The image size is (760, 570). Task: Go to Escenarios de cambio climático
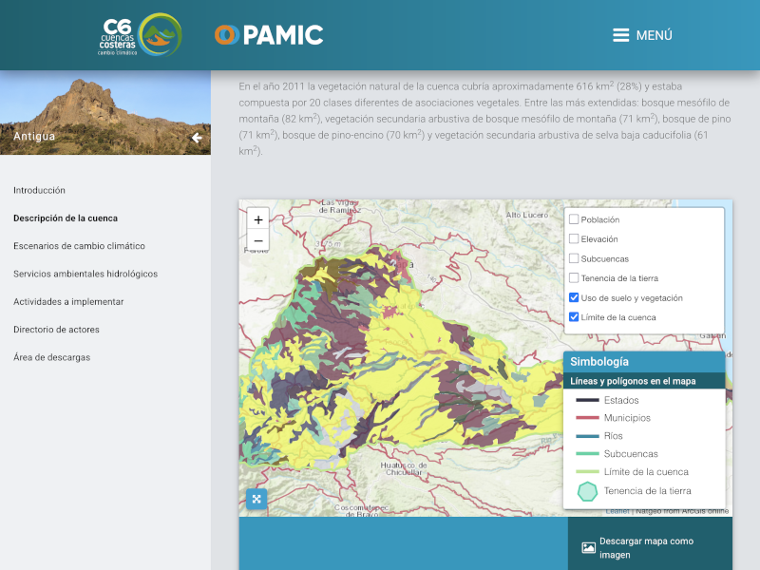coord(79,246)
